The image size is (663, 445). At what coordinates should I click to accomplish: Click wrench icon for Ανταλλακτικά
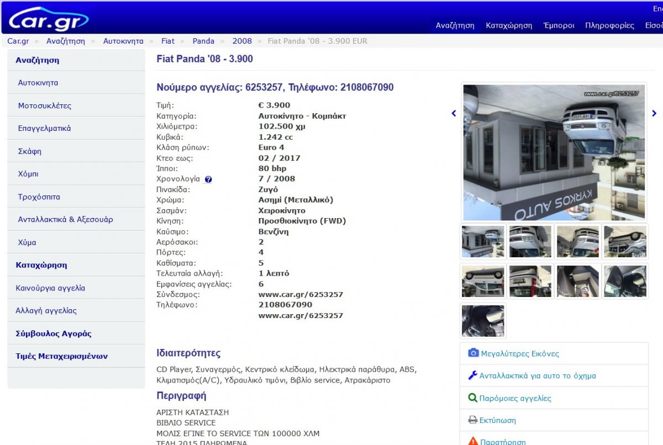[472, 375]
